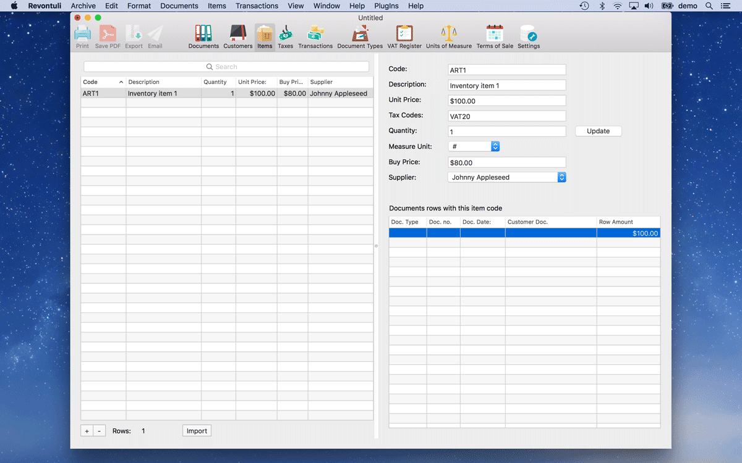Click the Customer Doc. column header

(551, 222)
